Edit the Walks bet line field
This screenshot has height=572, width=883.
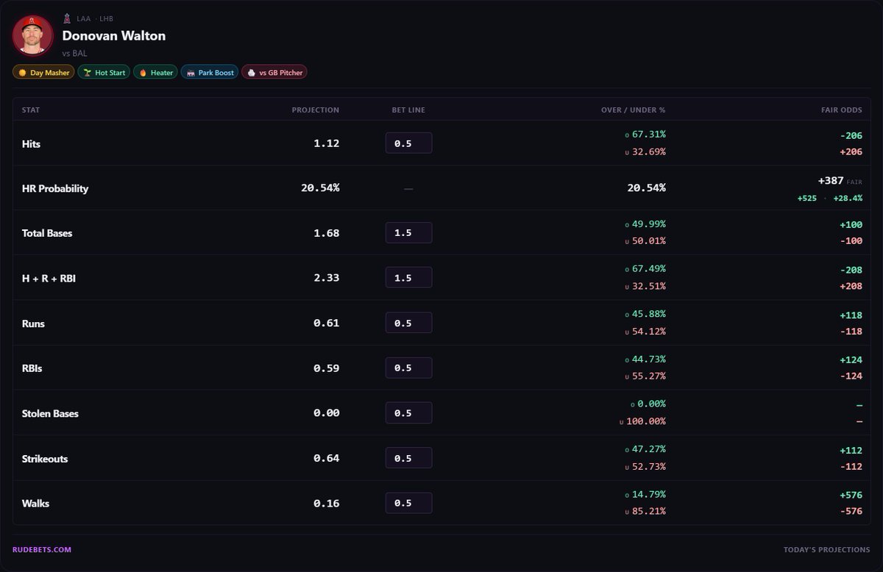point(408,503)
